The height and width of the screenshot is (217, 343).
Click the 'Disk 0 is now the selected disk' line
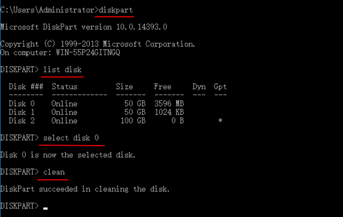[x=68, y=155]
